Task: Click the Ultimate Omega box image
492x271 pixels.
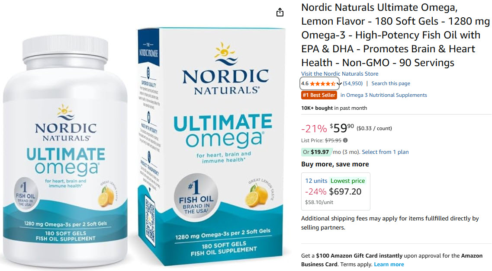Action: (211, 146)
